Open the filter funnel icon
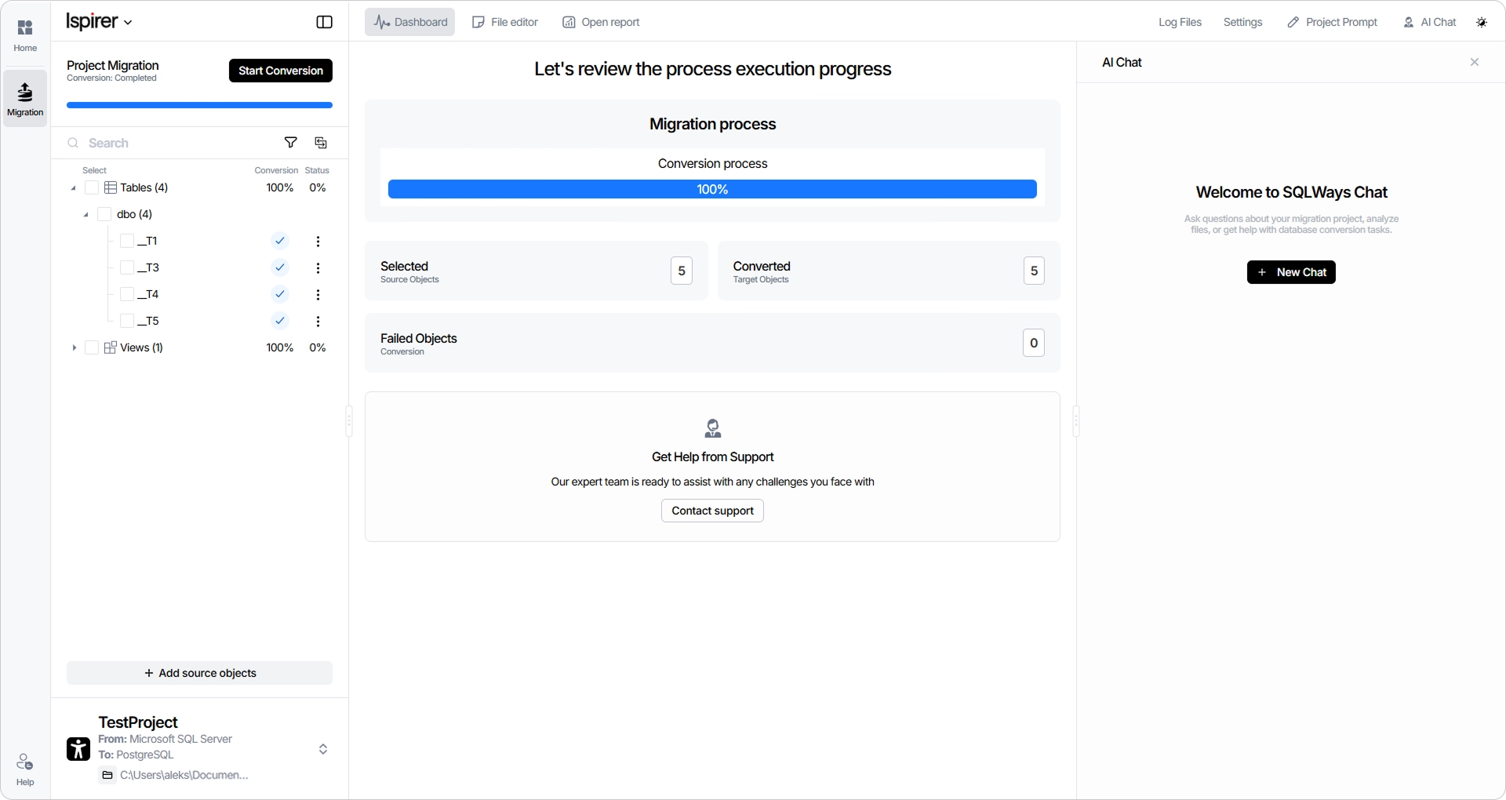The width and height of the screenshot is (1506, 800). (x=290, y=143)
